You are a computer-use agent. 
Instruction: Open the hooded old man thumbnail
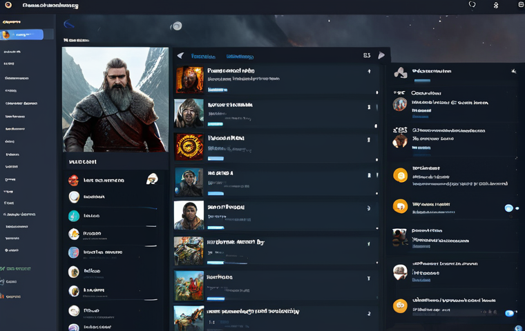click(x=189, y=113)
